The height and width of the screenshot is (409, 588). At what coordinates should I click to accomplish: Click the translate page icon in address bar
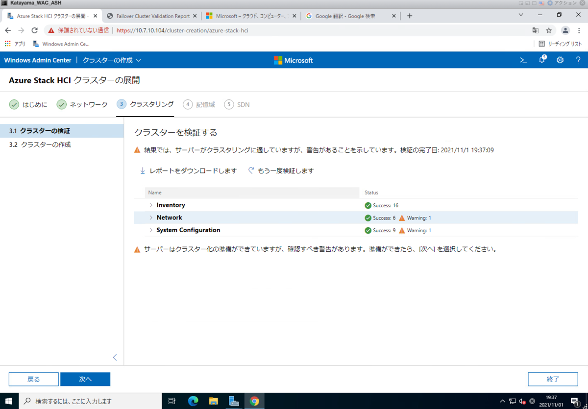(536, 30)
